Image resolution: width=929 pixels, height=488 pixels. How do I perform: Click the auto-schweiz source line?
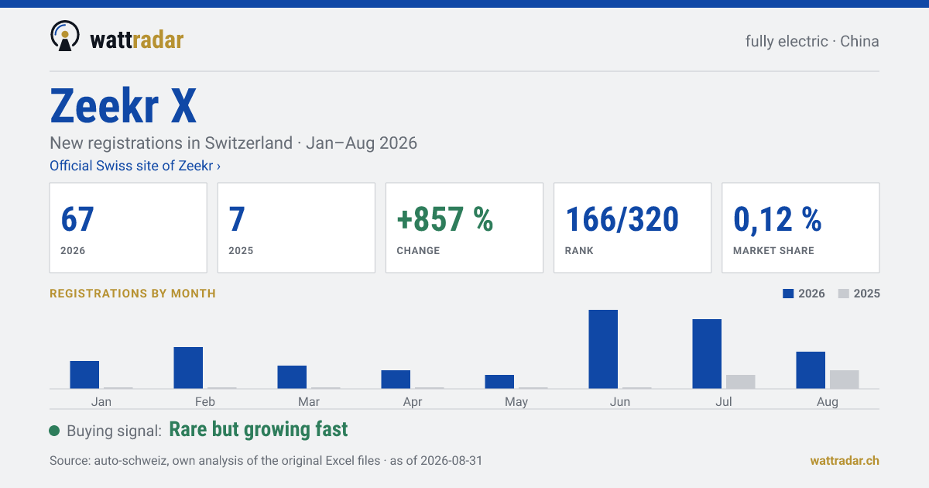[x=266, y=460]
